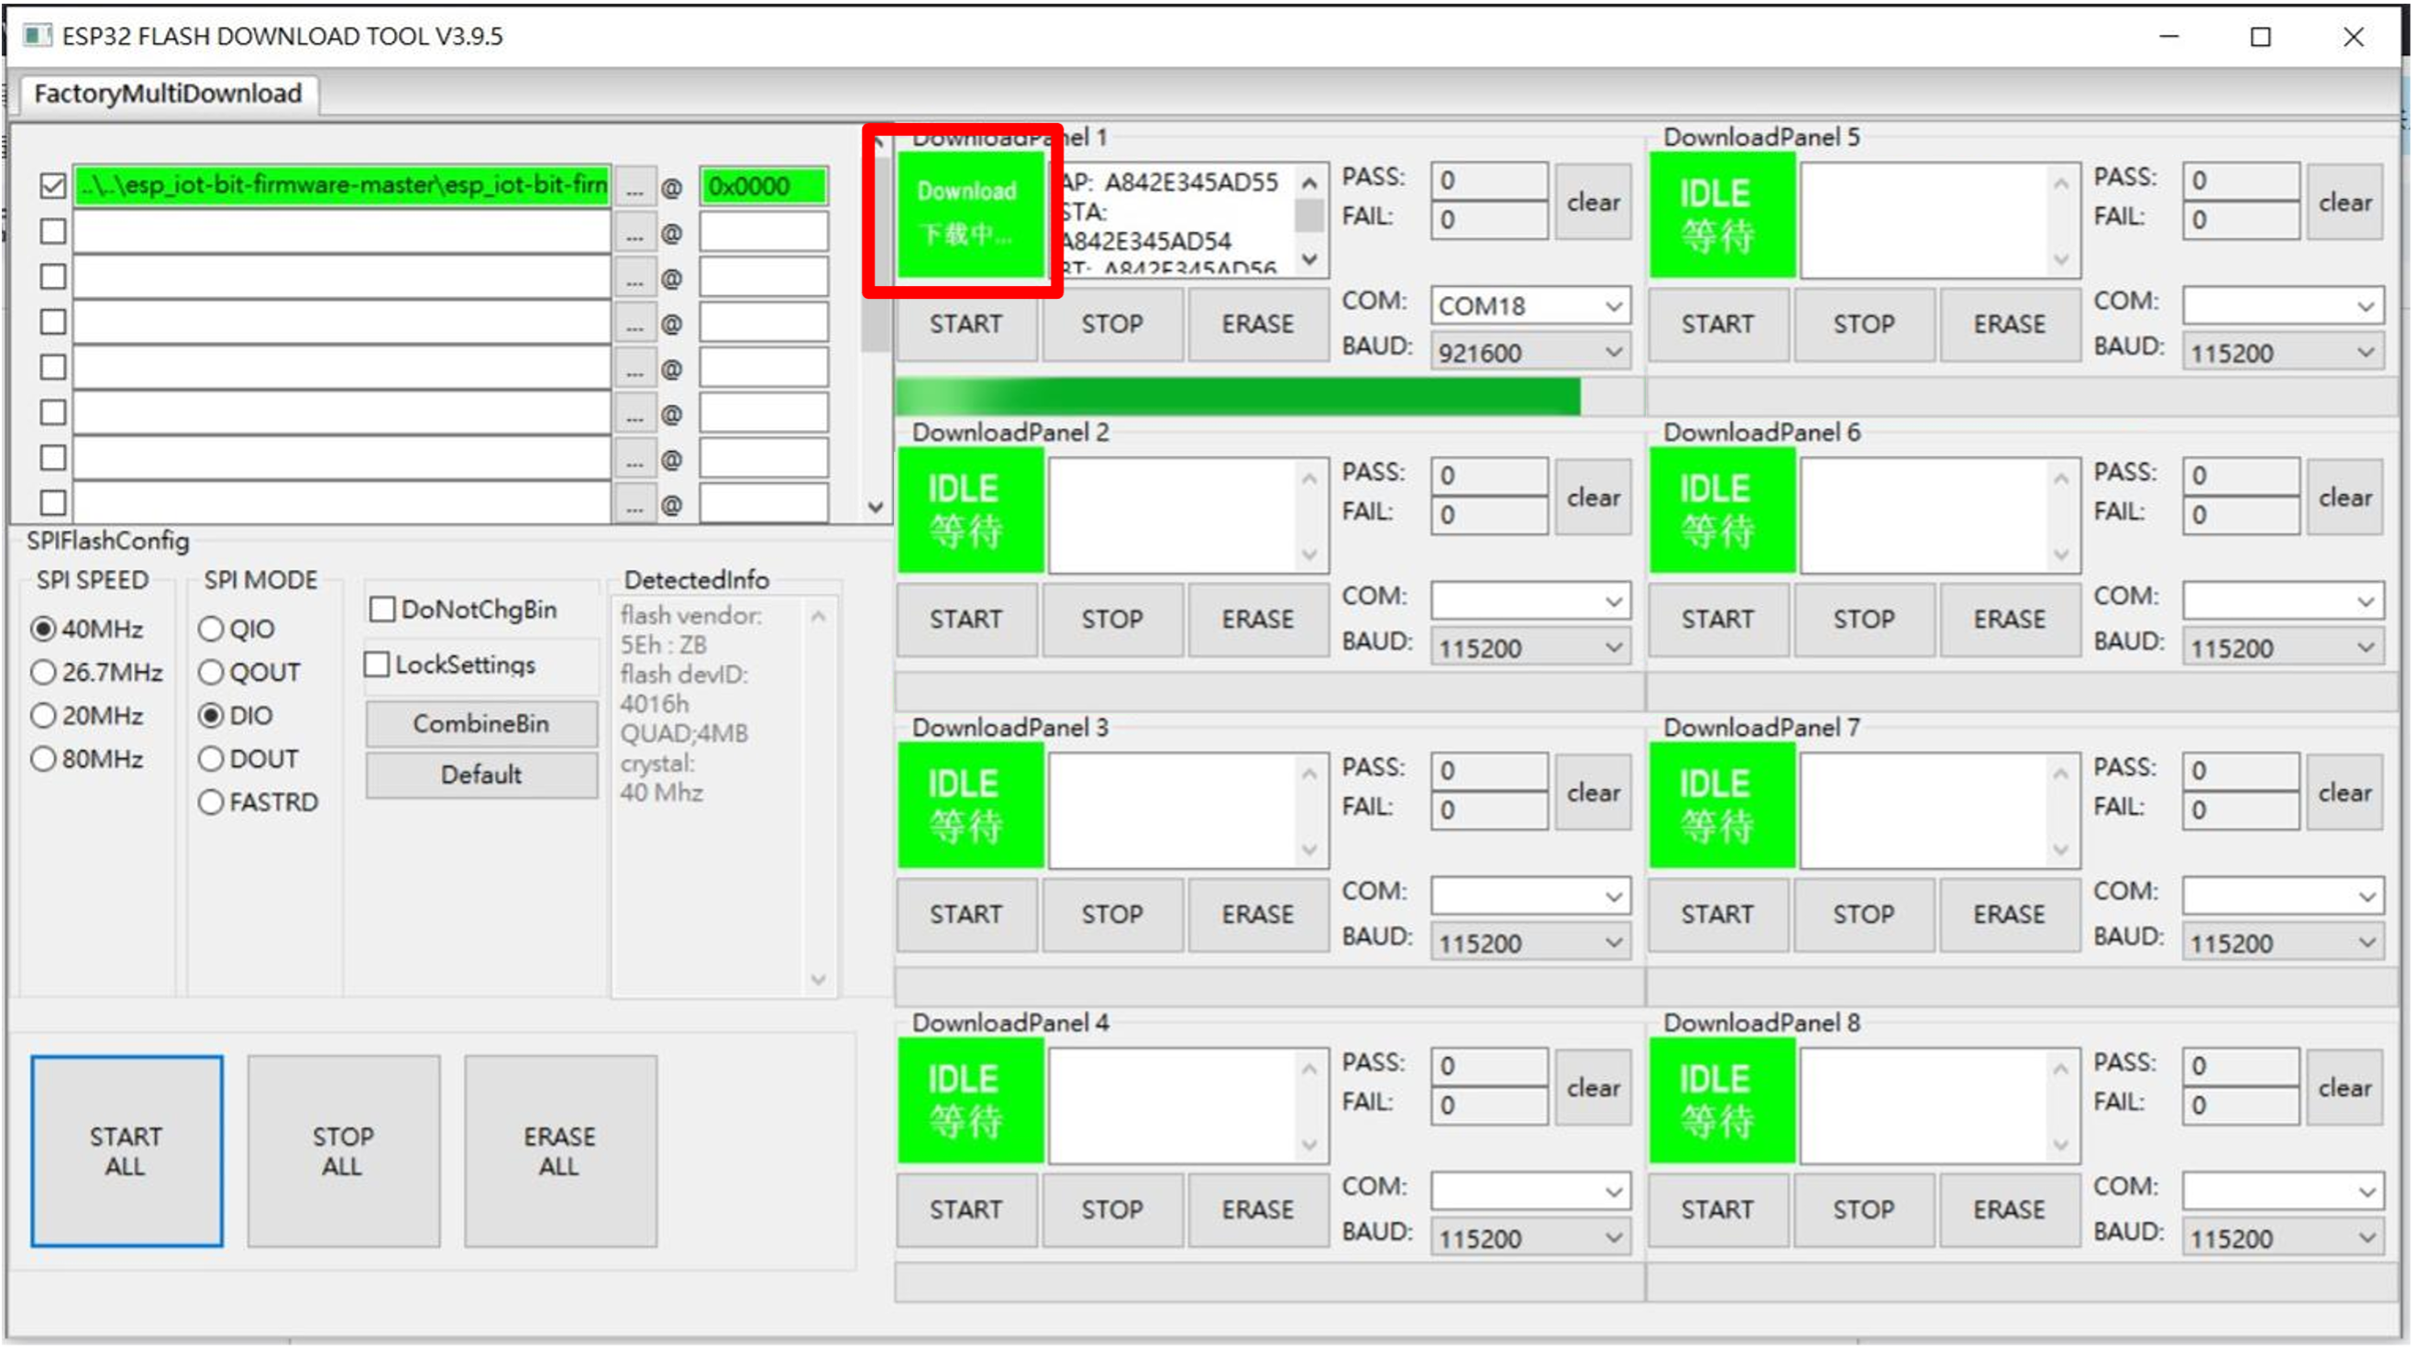
Task: Click the second row address field
Action: 764,232
